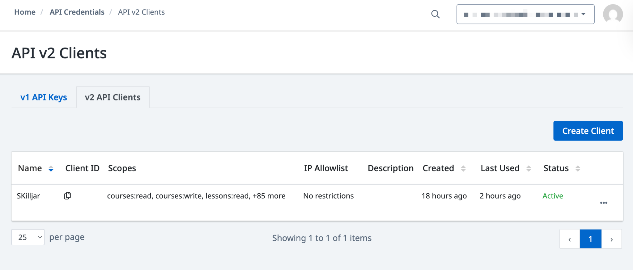Viewport: 633px width, 270px height.
Task: Click the Create Client button
Action: click(x=588, y=131)
